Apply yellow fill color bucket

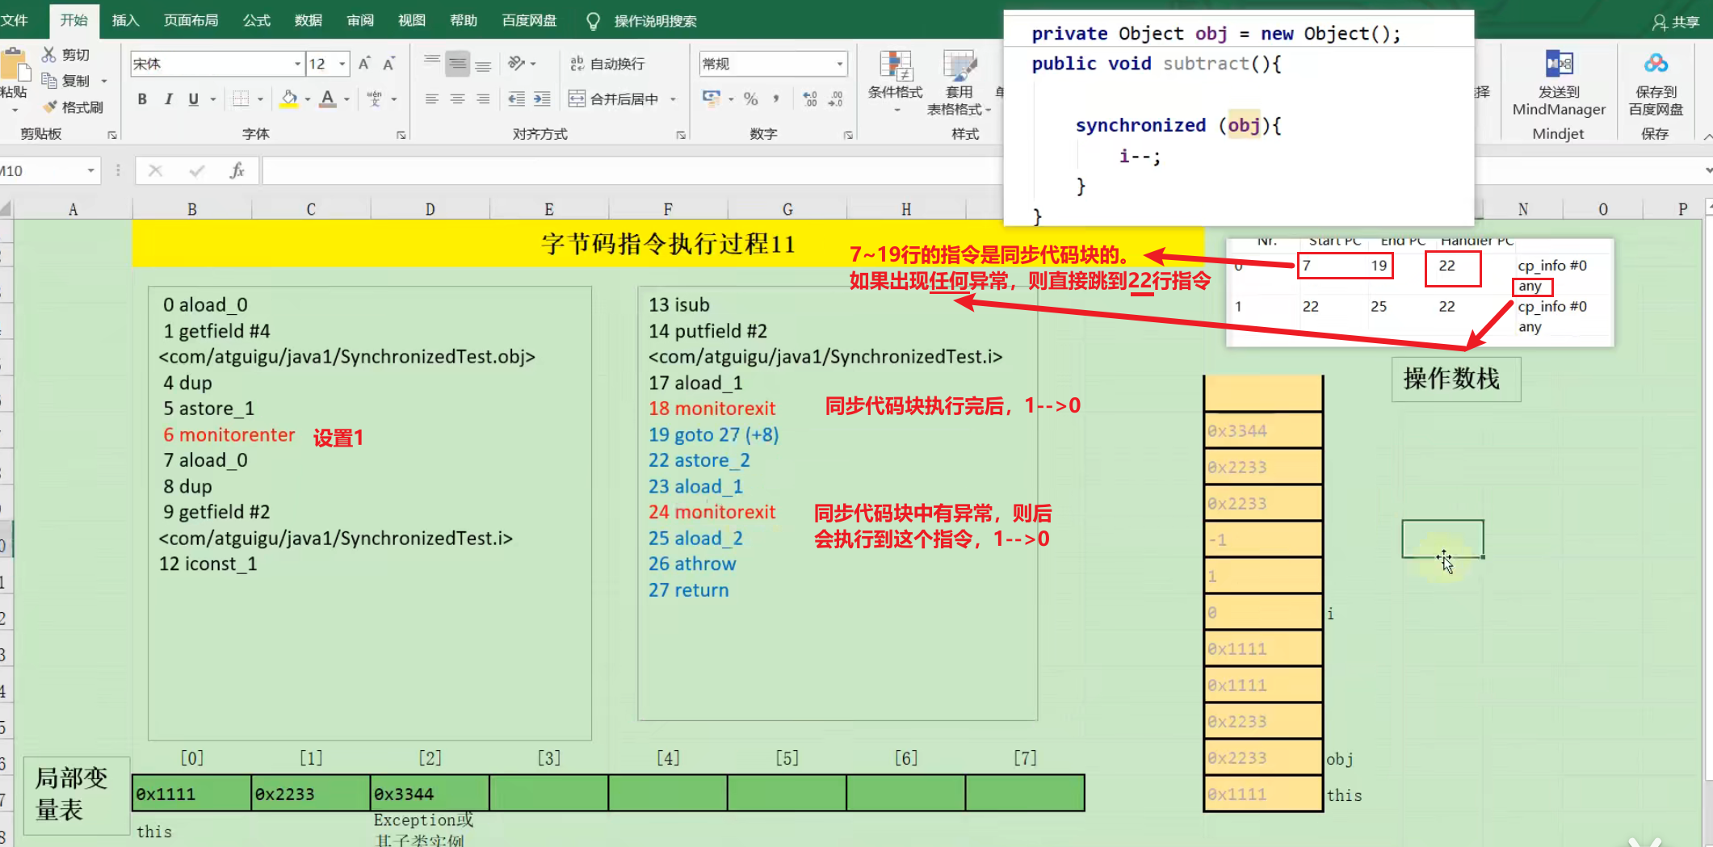point(289,99)
